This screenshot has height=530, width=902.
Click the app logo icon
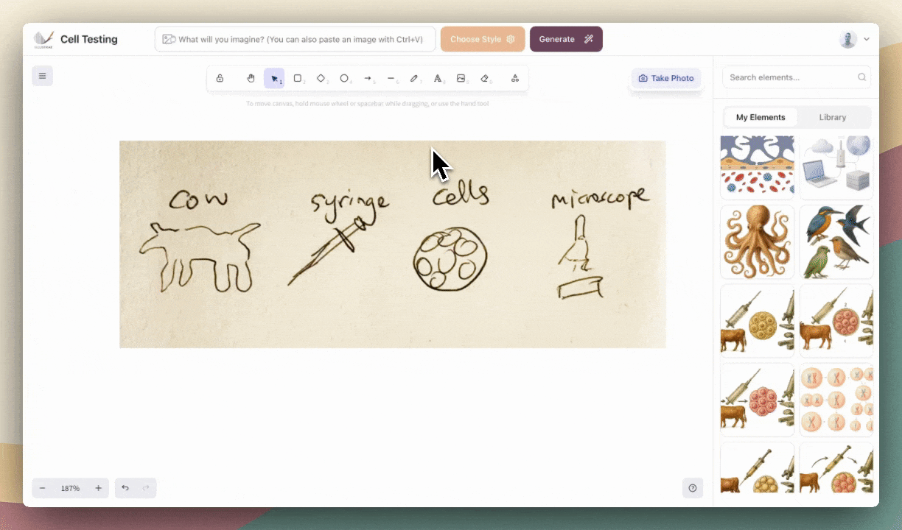[x=43, y=39]
